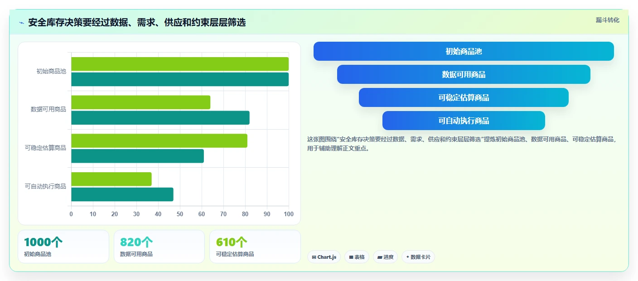Click the x-axis tick label 0
The width and height of the screenshot is (638, 281).
[71, 214]
